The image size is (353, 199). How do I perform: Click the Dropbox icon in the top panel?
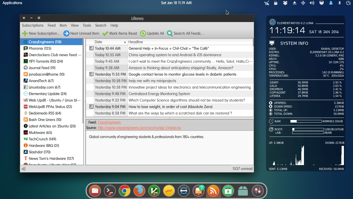click(285, 3)
